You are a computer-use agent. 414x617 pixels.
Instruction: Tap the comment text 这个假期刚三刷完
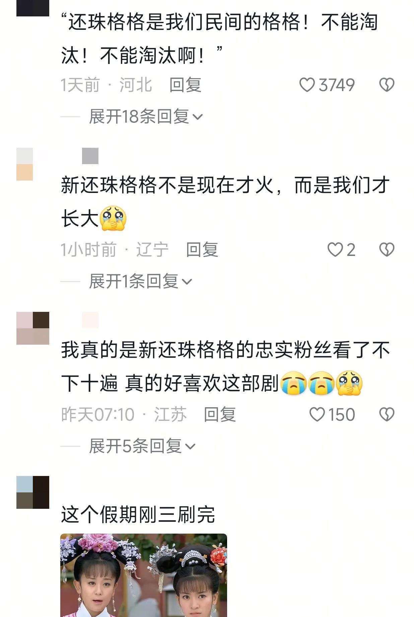138,515
